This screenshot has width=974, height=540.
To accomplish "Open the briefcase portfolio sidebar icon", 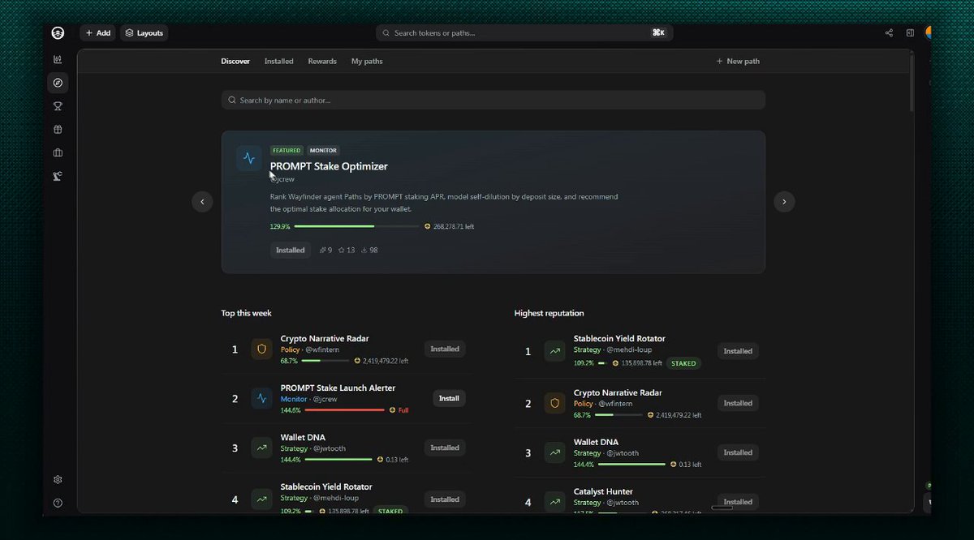I will click(58, 152).
